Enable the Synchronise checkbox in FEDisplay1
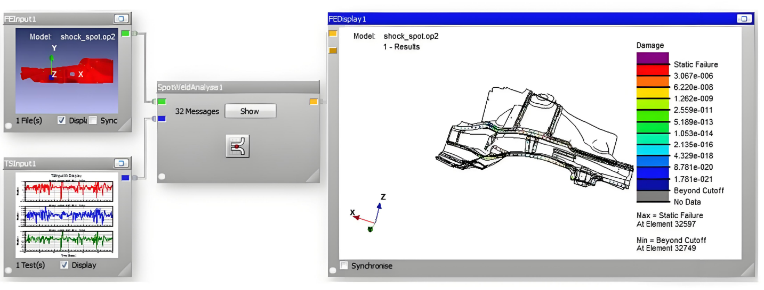The image size is (764, 290). [x=344, y=266]
